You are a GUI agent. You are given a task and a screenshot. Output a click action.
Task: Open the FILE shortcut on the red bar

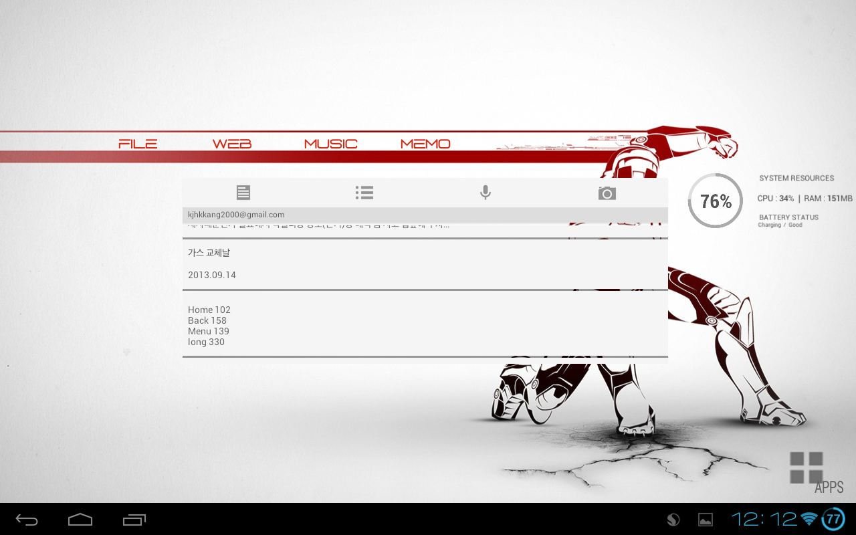pos(138,144)
